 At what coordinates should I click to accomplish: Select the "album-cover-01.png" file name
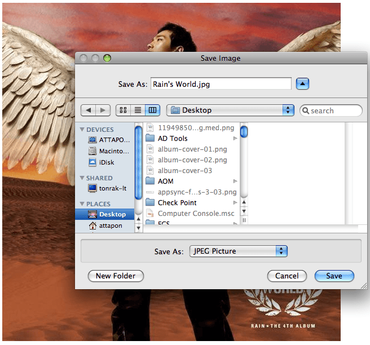[192, 149]
